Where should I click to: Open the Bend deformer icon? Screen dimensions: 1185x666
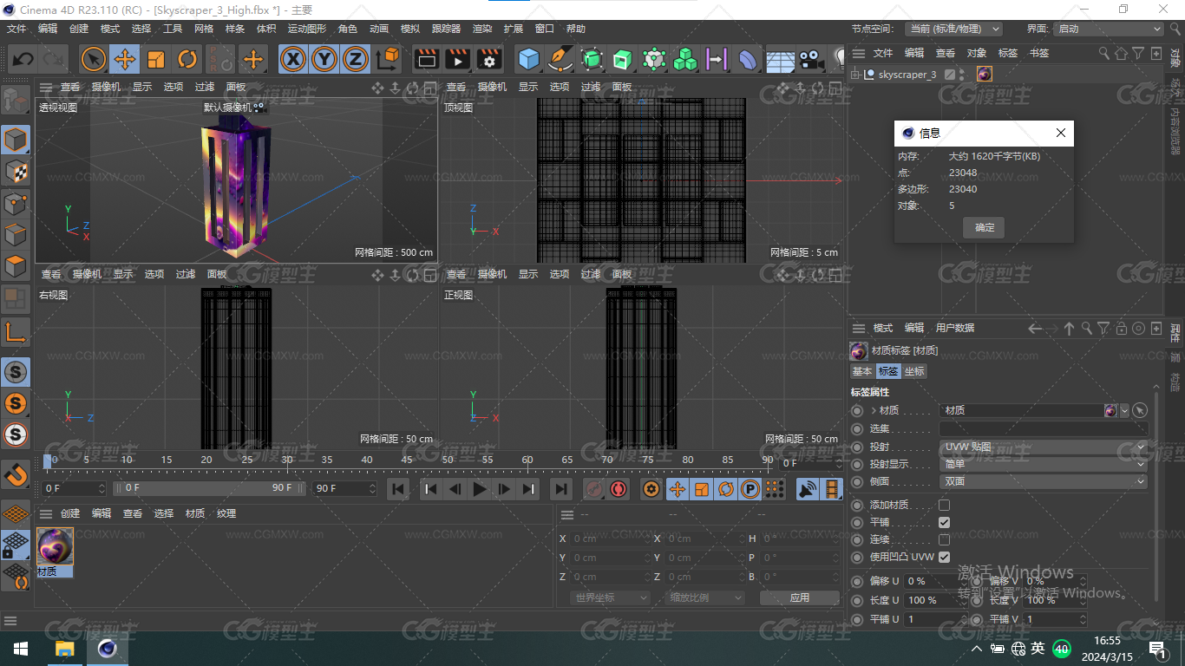(748, 59)
